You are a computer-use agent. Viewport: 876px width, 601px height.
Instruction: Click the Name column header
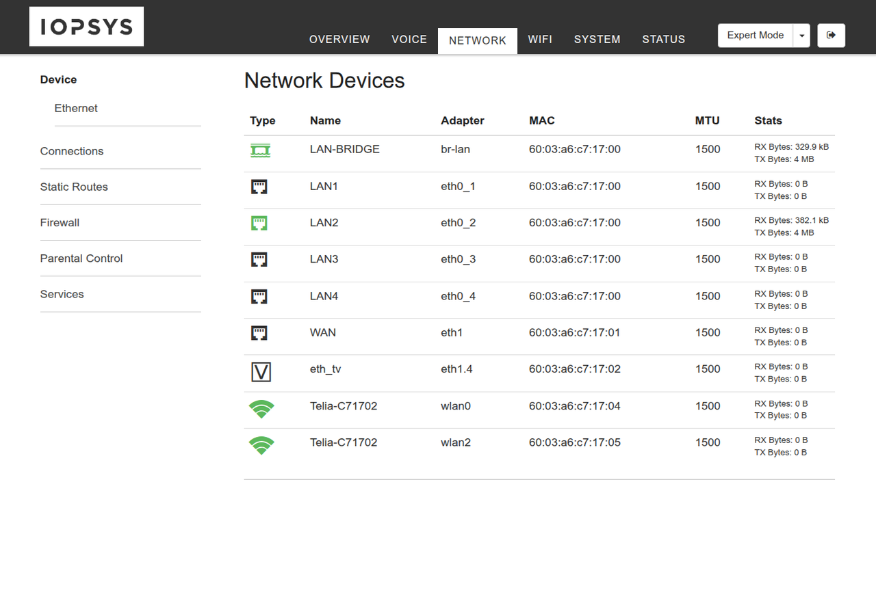[x=325, y=120]
